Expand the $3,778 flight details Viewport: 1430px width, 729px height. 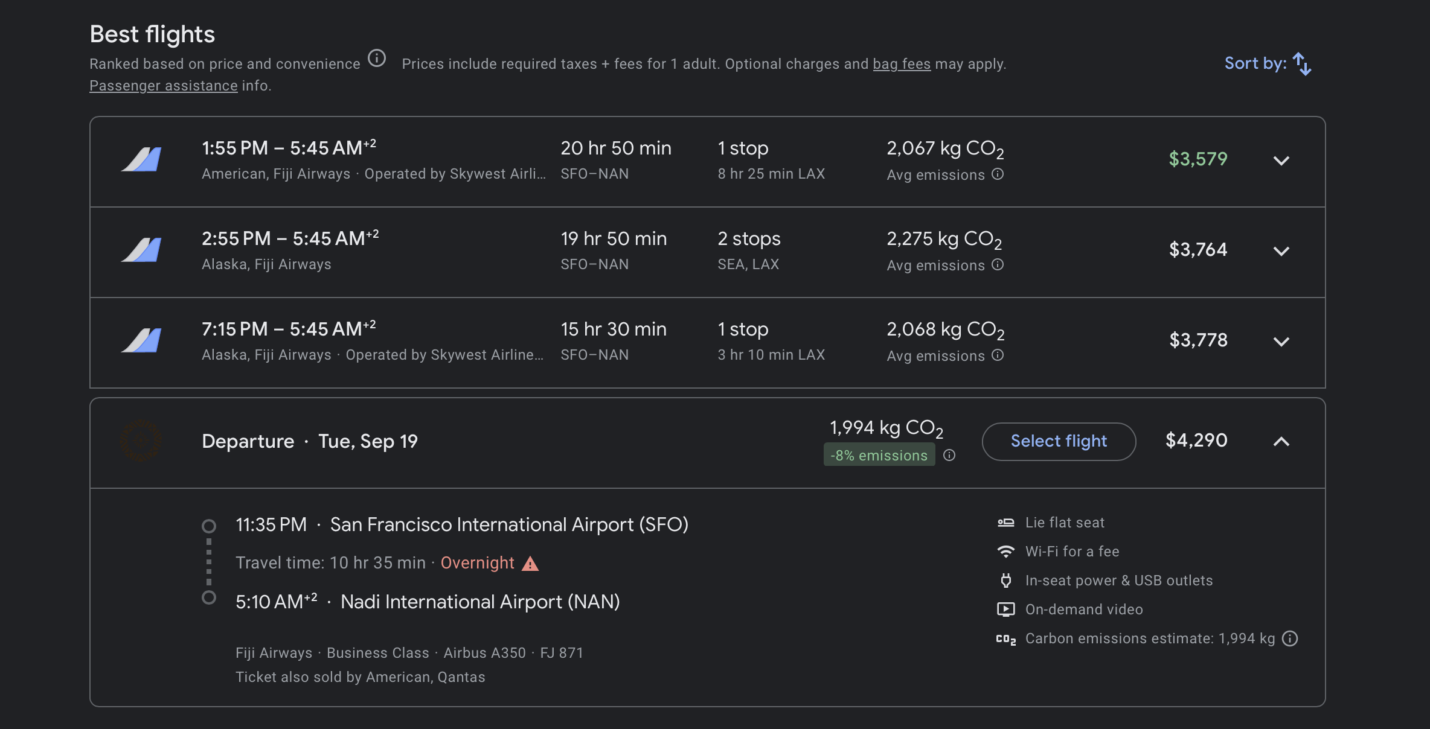tap(1281, 342)
